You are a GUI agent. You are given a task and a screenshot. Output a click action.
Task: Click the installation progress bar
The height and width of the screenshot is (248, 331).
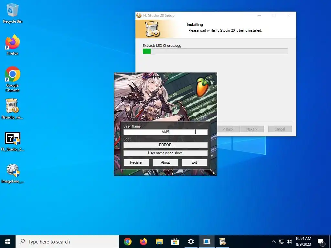tap(215, 51)
